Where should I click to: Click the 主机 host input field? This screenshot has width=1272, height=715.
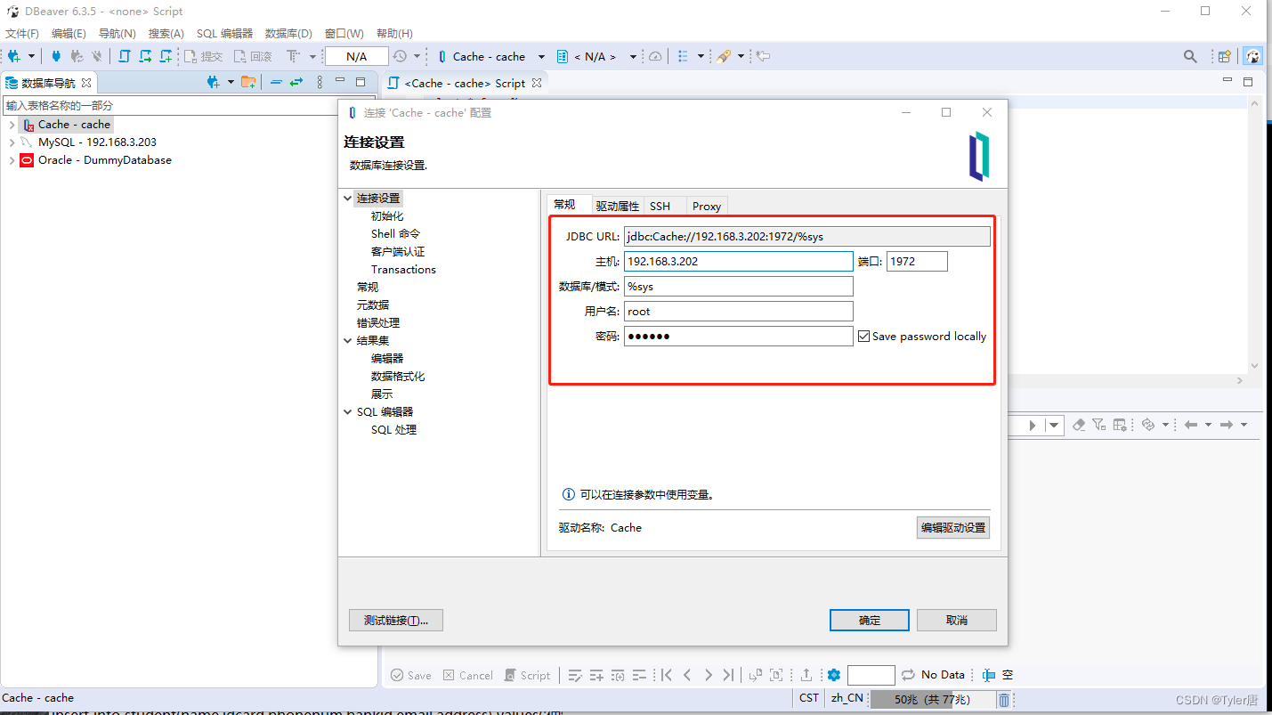click(739, 261)
